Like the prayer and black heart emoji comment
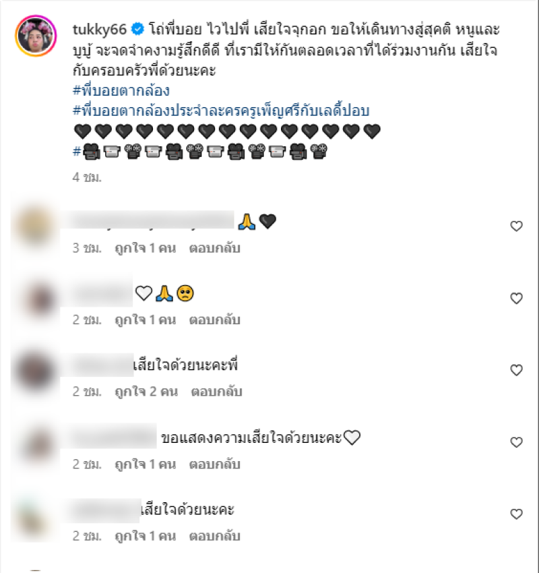 point(516,227)
